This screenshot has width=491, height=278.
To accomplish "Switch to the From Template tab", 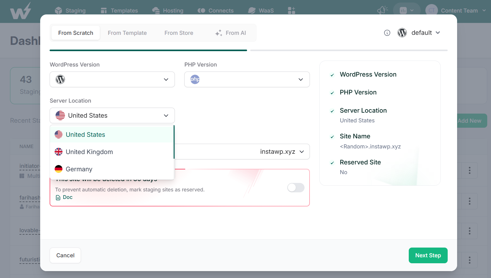I will coord(127,33).
